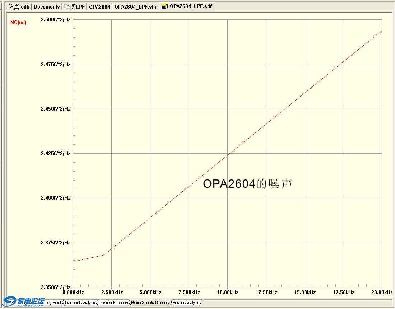Open the Noise Spectral Density tab
The width and height of the screenshot is (395, 309).
[x=150, y=303]
